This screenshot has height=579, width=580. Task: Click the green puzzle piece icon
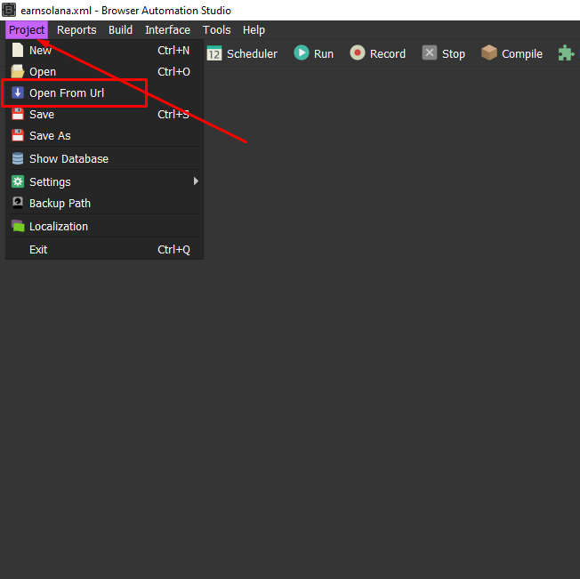(x=566, y=52)
